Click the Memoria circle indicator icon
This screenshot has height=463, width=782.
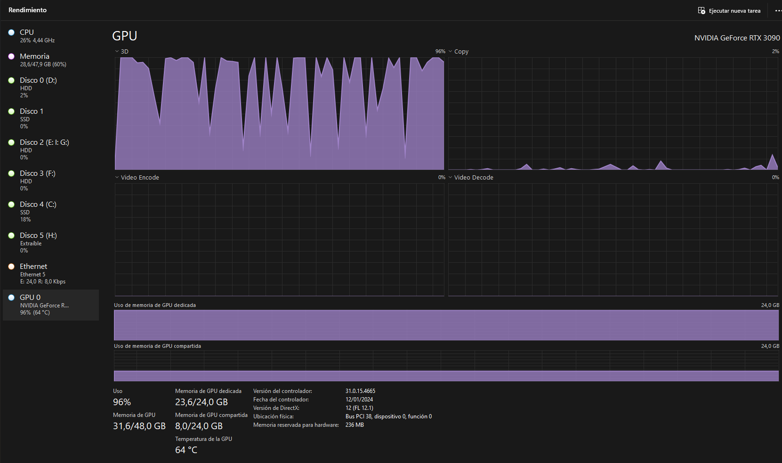coord(11,56)
